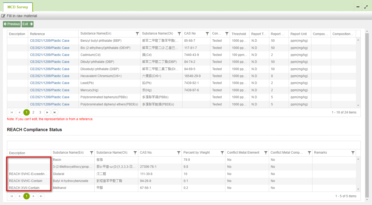
Task: Click the Exit button
Action: point(28,24)
